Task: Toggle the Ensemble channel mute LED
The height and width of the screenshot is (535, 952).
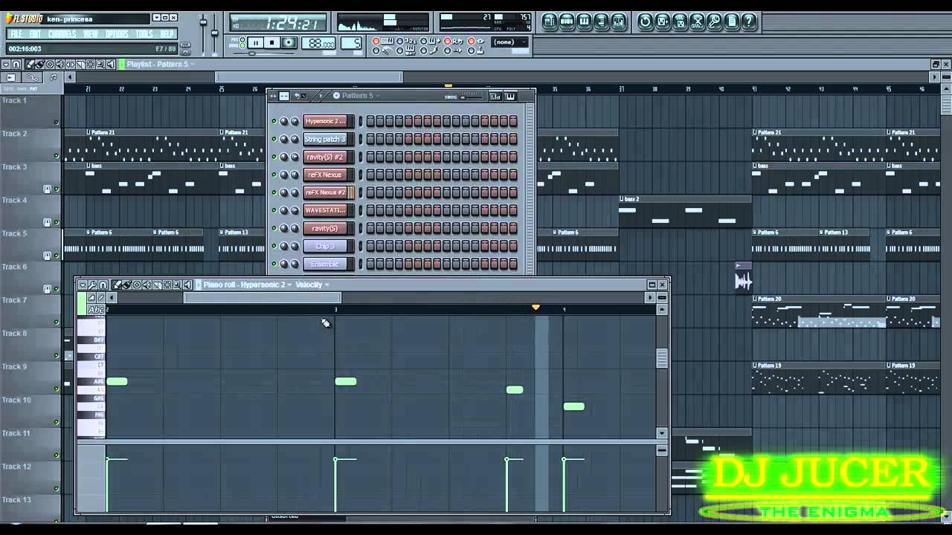Action: 274,264
